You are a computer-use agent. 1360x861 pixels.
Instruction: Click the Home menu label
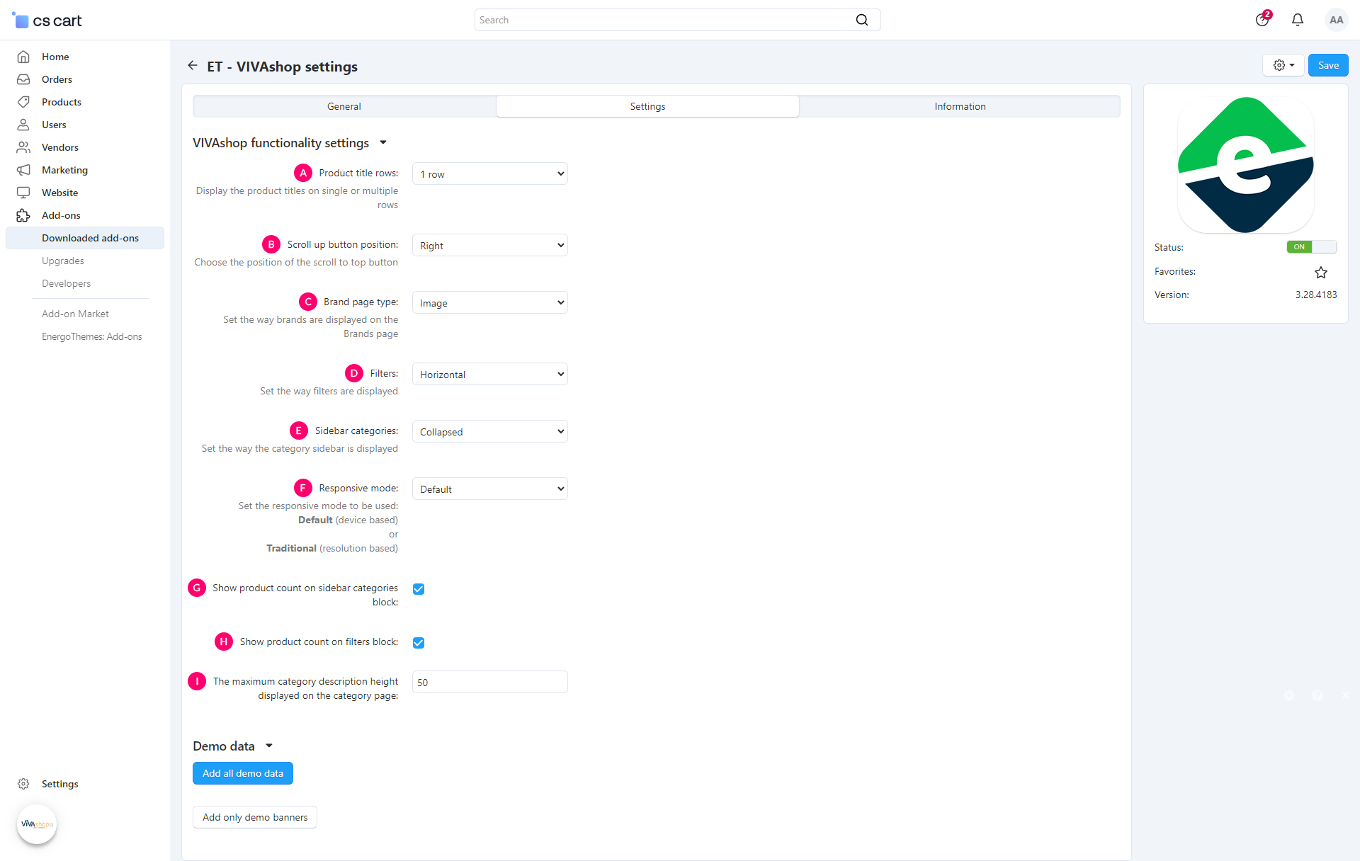tap(55, 57)
